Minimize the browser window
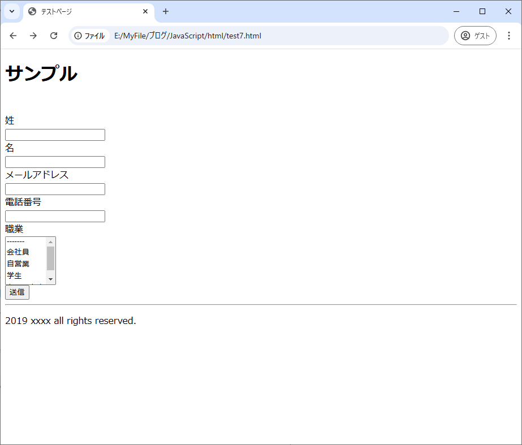 coord(456,11)
